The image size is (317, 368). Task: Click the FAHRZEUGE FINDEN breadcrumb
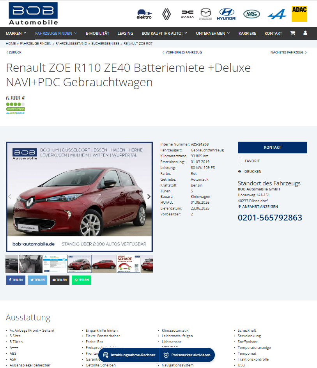pyautogui.click(x=35, y=43)
